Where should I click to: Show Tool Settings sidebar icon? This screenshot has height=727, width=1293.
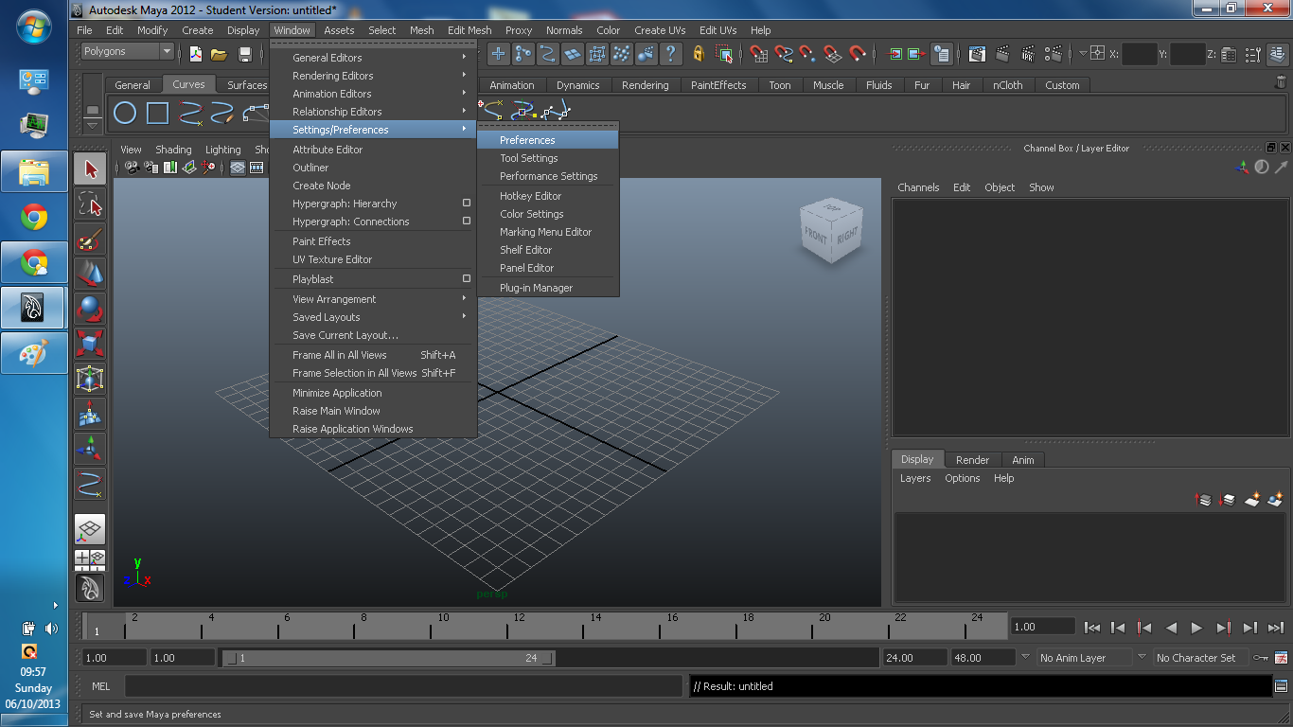[x=1252, y=54]
